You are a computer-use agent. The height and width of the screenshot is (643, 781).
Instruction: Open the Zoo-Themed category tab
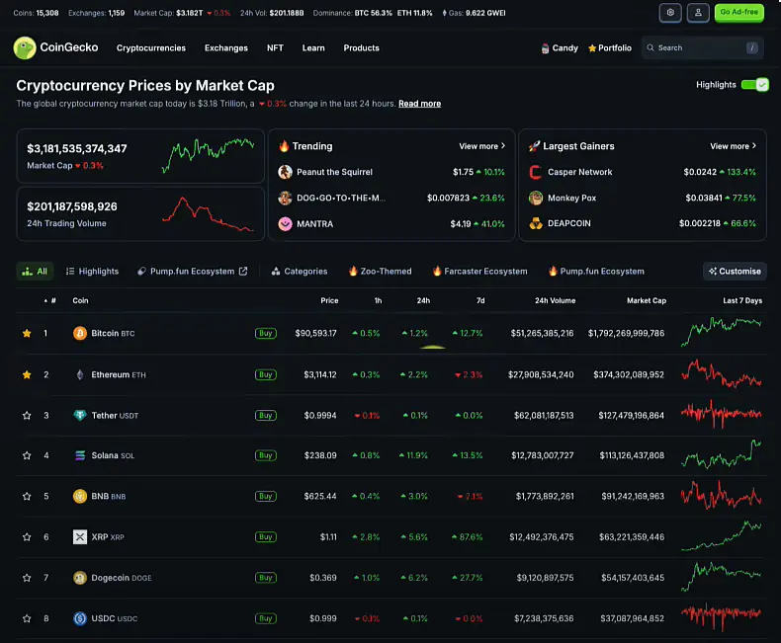(x=380, y=272)
